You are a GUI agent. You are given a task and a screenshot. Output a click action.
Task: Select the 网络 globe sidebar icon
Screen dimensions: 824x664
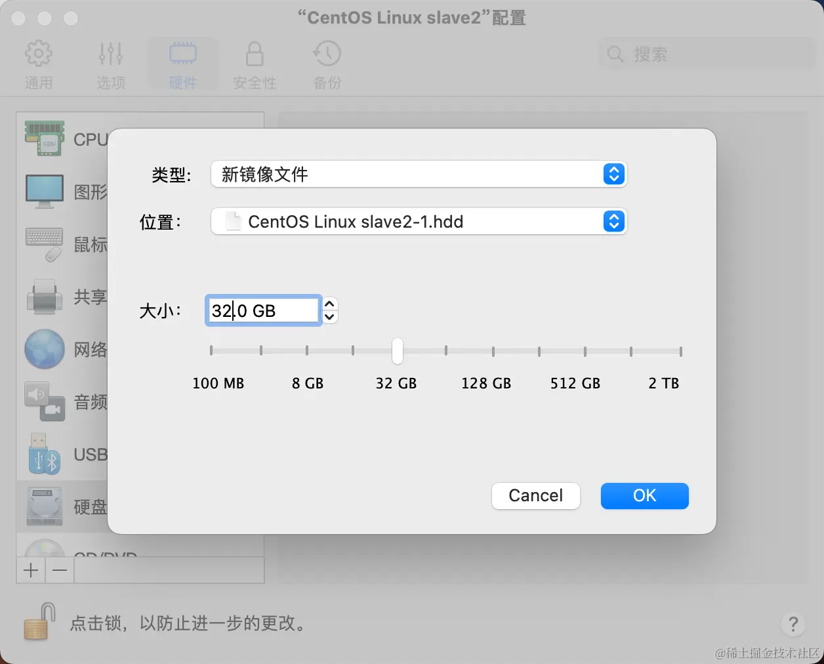[x=44, y=349]
